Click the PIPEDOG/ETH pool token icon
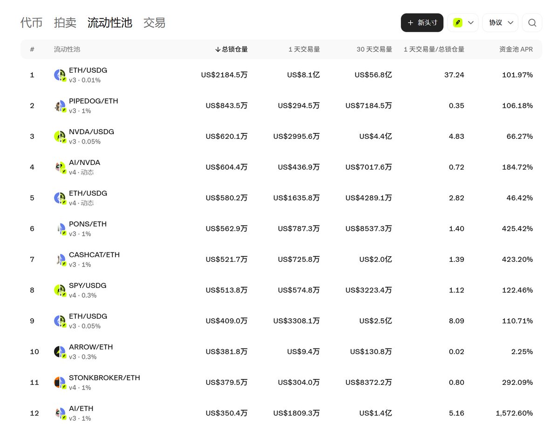 [60, 106]
